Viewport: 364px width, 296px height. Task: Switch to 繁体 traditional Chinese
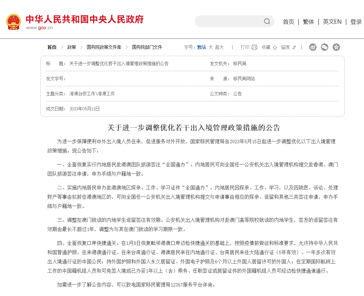pos(309,22)
